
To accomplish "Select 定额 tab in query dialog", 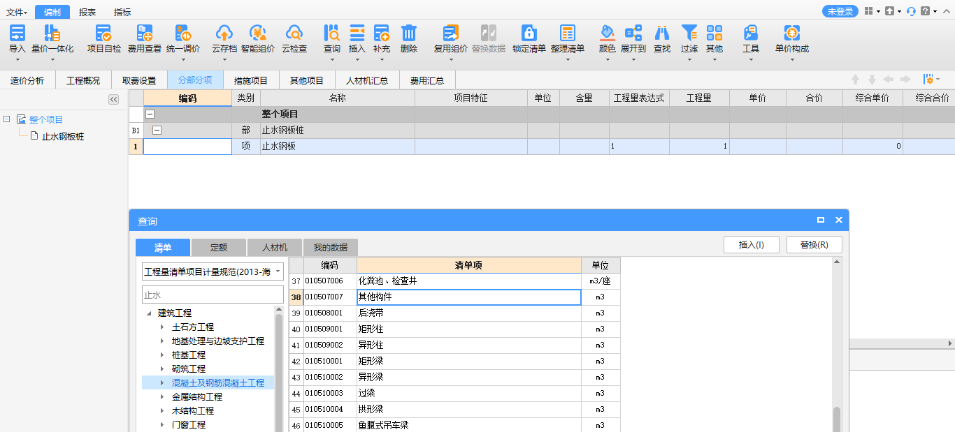I will [x=219, y=247].
